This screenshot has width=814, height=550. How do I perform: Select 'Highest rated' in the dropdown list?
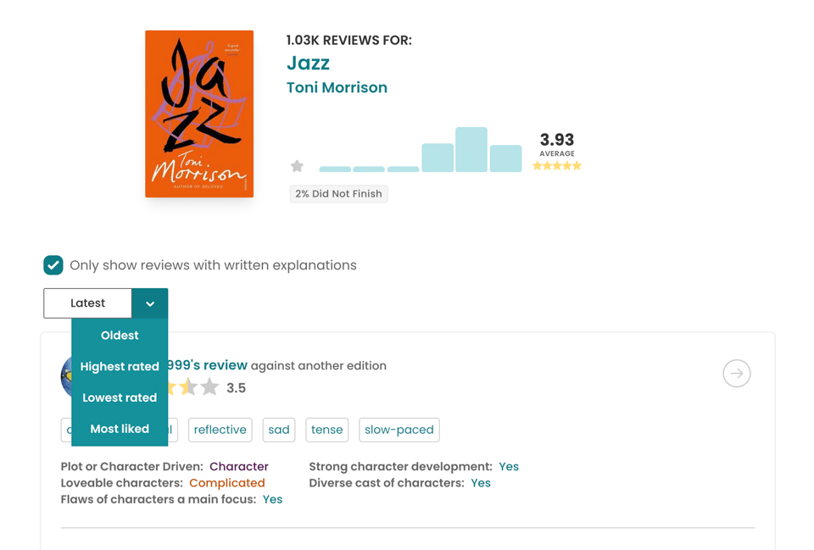coord(119,366)
